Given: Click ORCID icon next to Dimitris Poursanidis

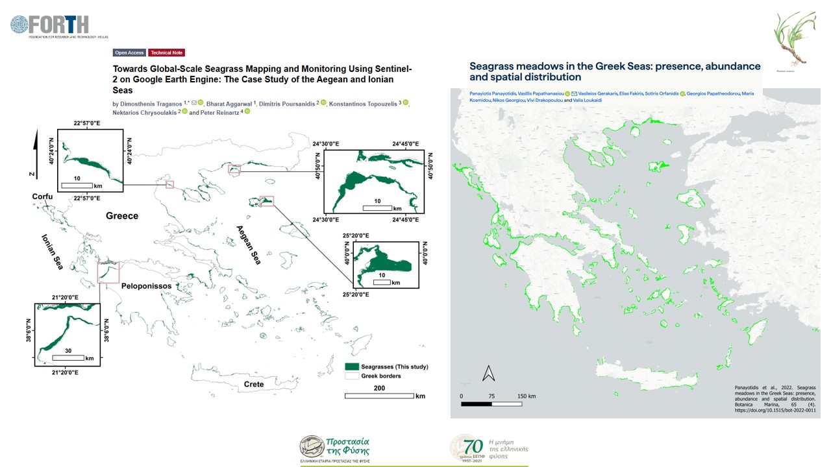Looking at the screenshot, I should 323,103.
